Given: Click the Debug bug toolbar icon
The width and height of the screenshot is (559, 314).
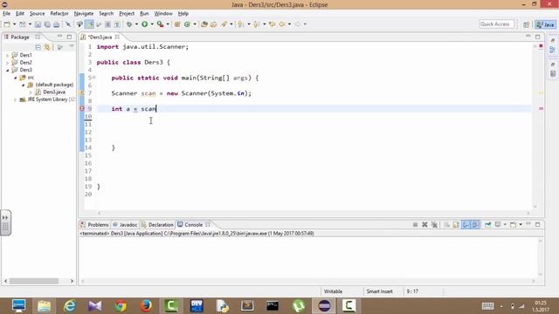Looking at the screenshot, I should [x=129, y=24].
